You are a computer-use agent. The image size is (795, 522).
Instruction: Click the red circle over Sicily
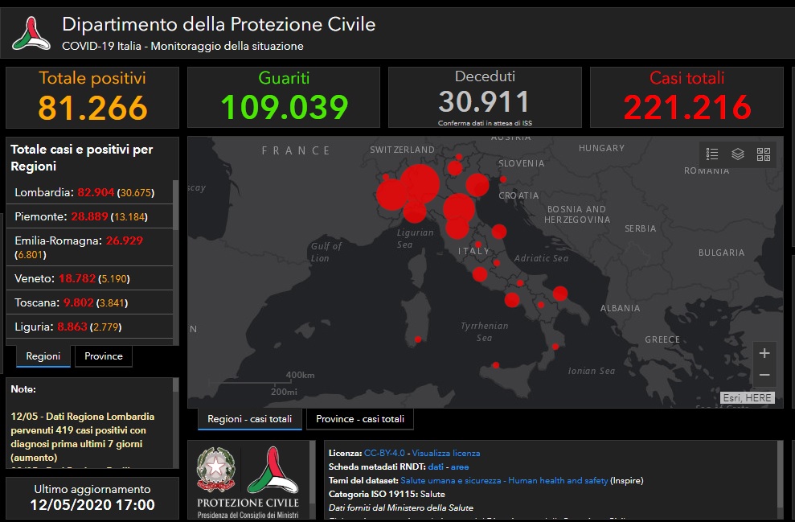tap(495, 365)
